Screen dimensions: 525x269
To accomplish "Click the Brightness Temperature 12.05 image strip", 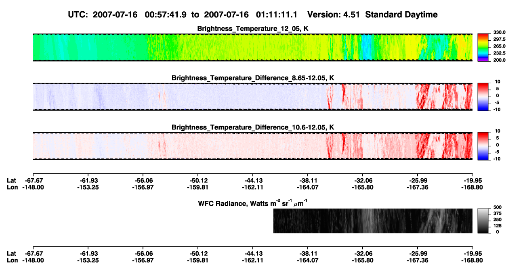I will pos(252,47).
